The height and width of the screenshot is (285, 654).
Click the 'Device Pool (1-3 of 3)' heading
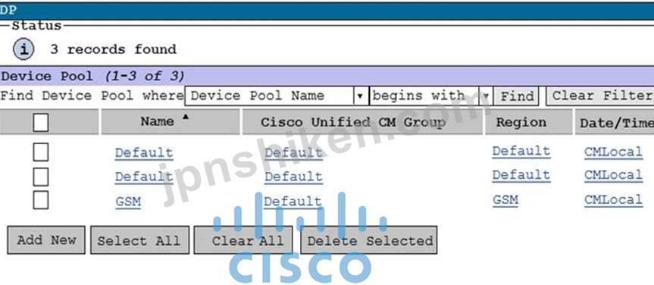click(x=92, y=77)
